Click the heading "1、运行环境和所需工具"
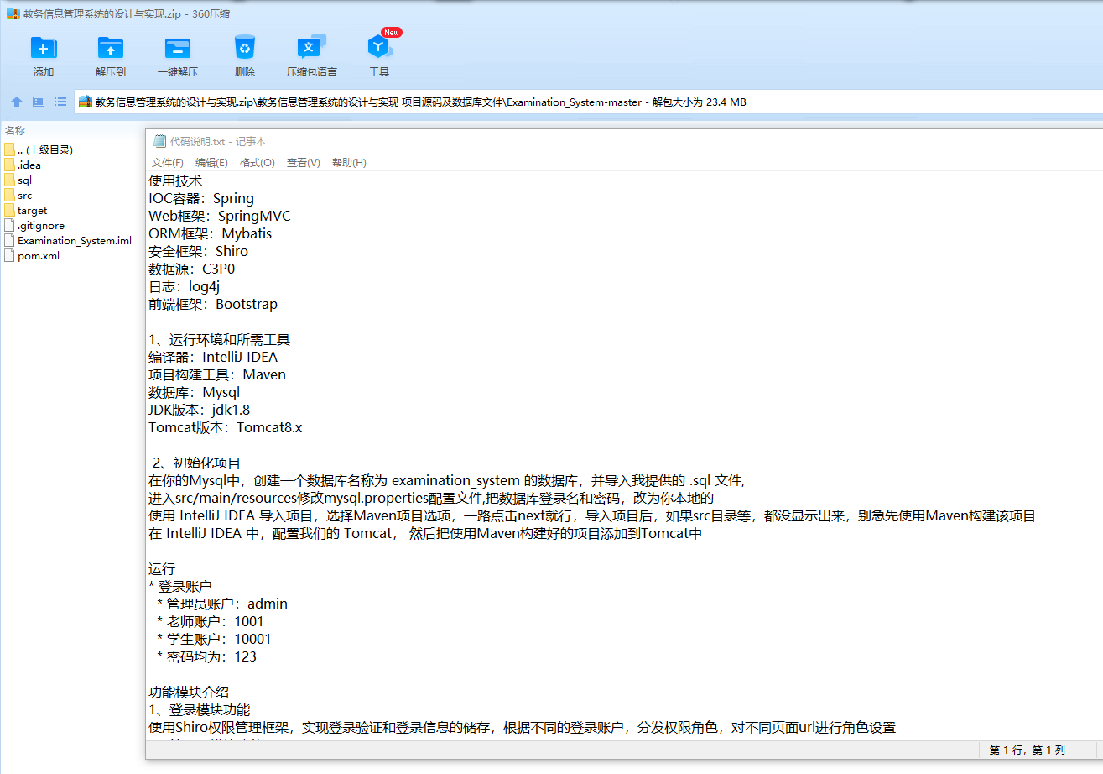Screen dimensions: 1103x774 coord(220,340)
